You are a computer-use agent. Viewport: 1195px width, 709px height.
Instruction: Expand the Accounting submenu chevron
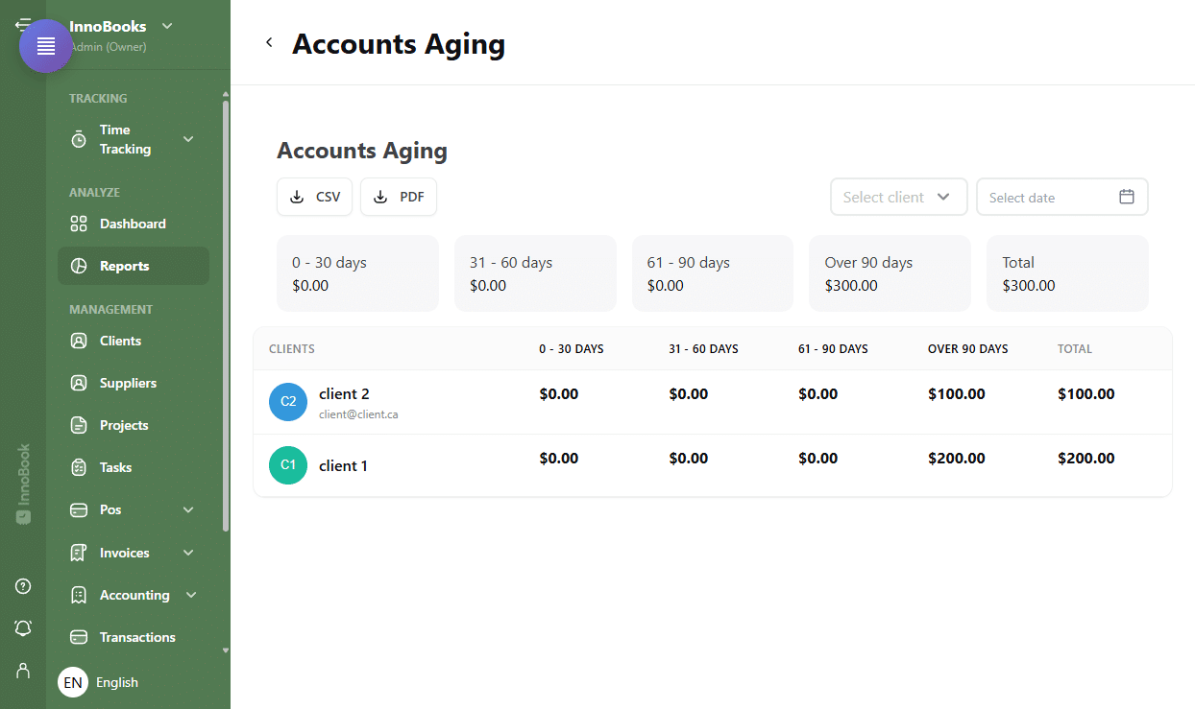(191, 595)
